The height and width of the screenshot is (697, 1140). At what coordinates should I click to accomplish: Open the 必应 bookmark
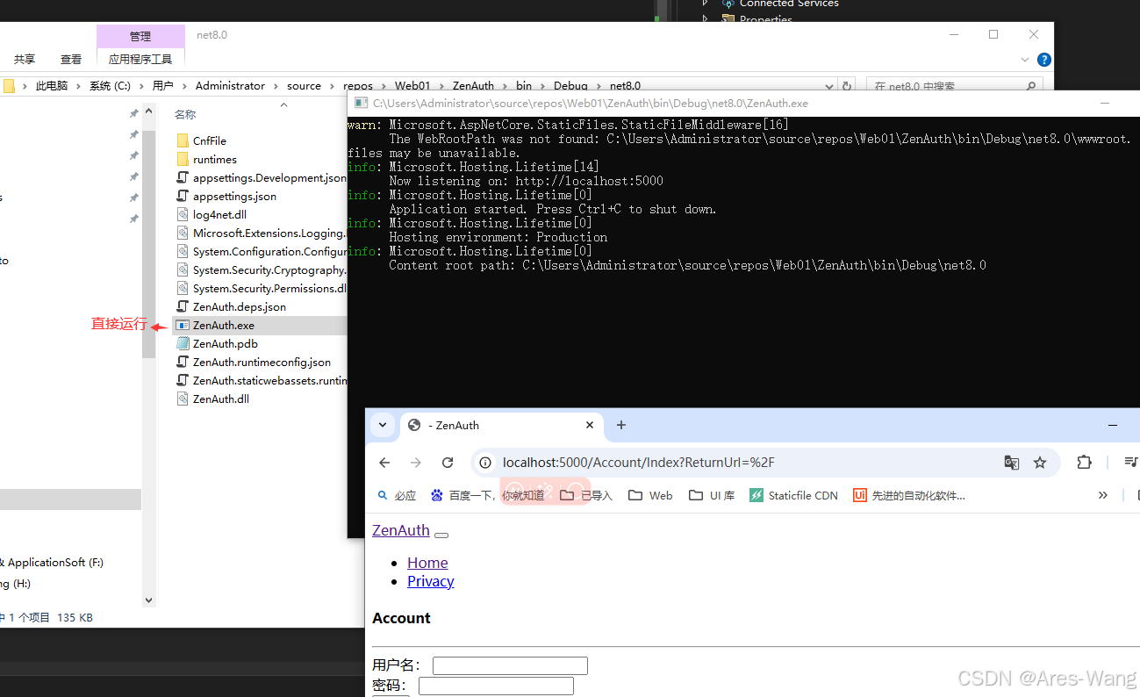397,495
